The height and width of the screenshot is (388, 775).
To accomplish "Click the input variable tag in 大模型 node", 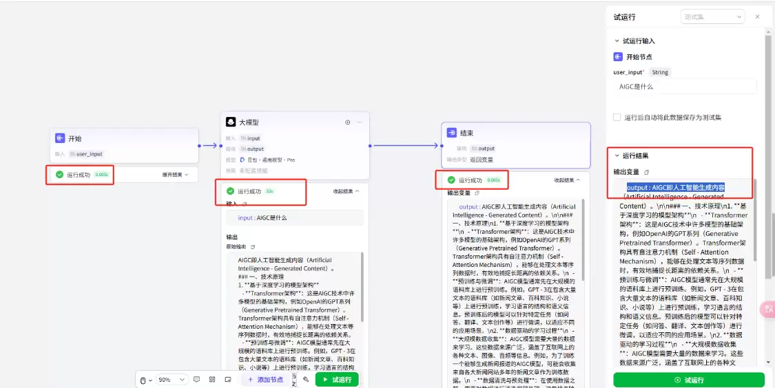I will (251, 138).
